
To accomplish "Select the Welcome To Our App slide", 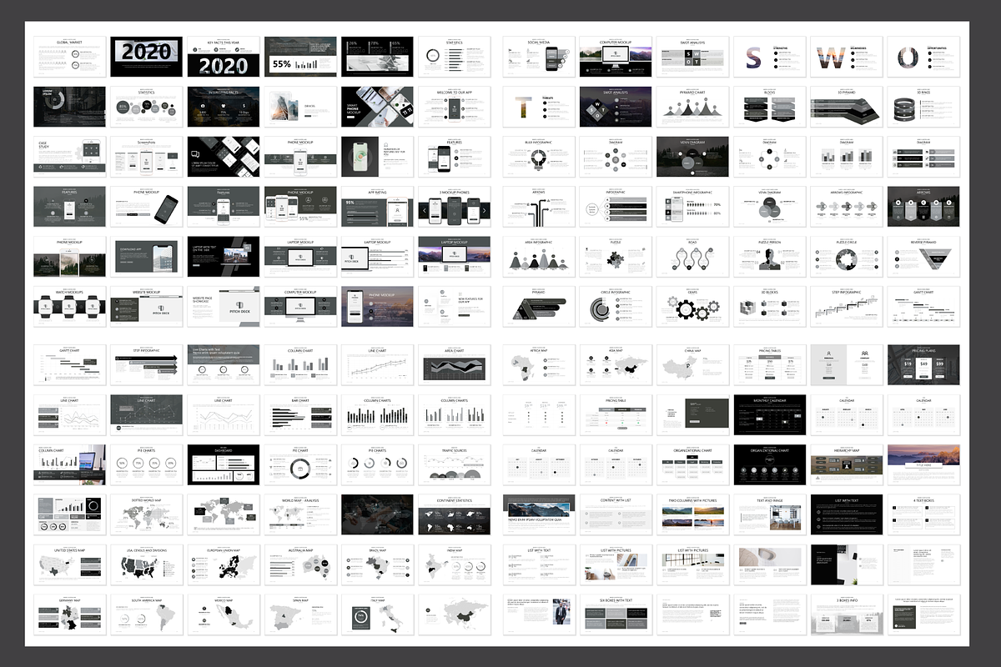I will [x=454, y=107].
